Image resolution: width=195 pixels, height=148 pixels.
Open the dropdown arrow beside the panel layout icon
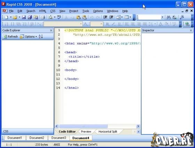click(130, 17)
